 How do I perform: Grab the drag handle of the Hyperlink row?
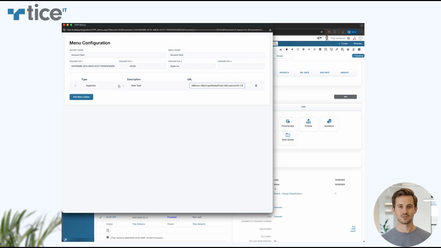[75, 85]
